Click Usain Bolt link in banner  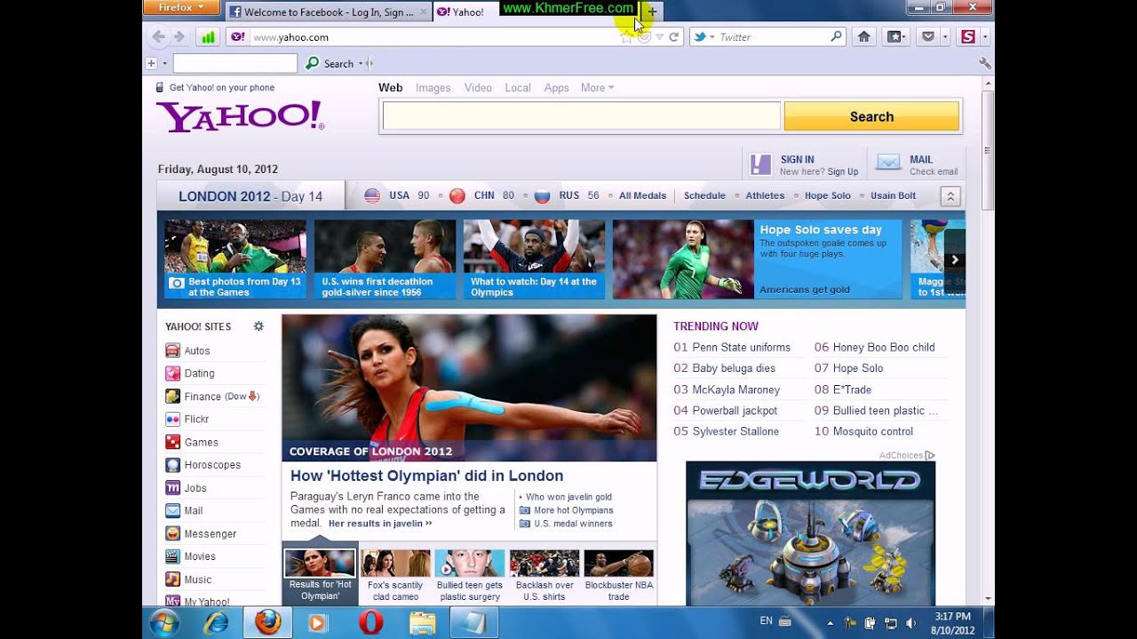[893, 195]
